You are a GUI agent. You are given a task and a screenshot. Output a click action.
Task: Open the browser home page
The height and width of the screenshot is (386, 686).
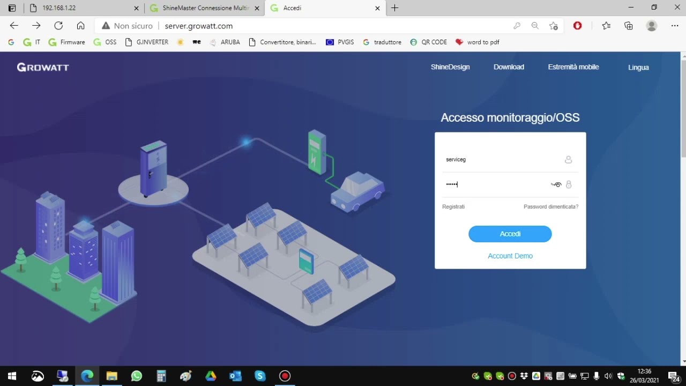pos(81,26)
